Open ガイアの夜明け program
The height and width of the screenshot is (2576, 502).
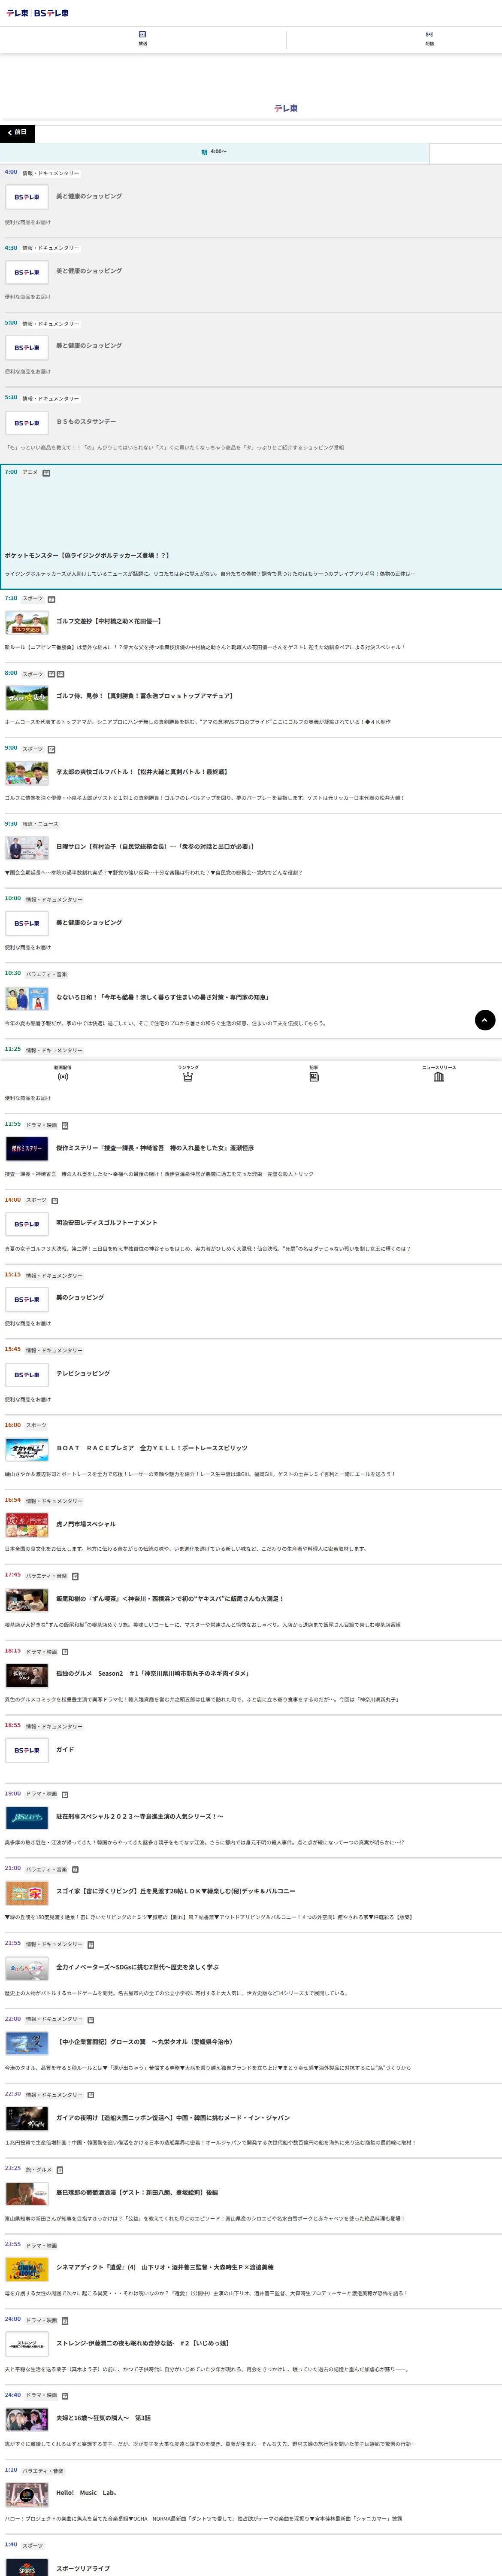pyautogui.click(x=173, y=2117)
